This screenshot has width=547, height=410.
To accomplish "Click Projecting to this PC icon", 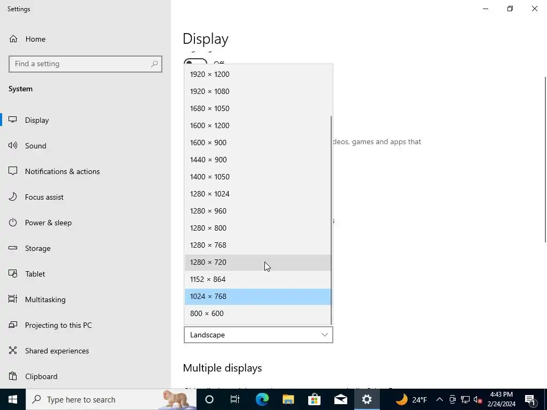I will point(13,325).
